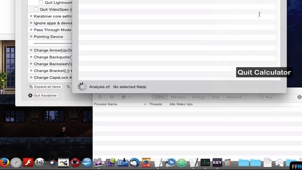Screen dimensions: 302x170
Task: Open Thunderbird from the Dock
Action: coord(134,162)
